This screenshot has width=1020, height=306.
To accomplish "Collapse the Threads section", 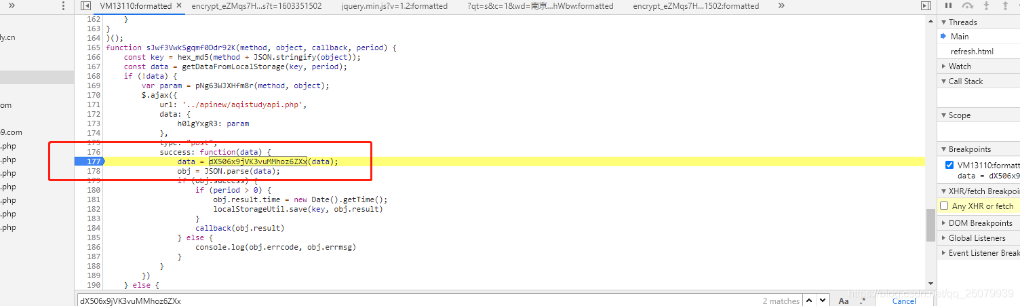I will coord(979,22).
